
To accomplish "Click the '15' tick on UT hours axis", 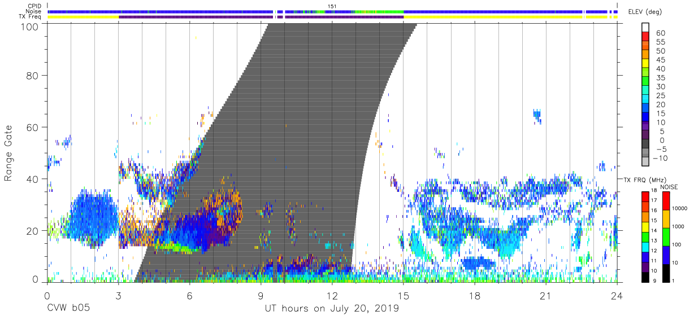I will click(404, 296).
